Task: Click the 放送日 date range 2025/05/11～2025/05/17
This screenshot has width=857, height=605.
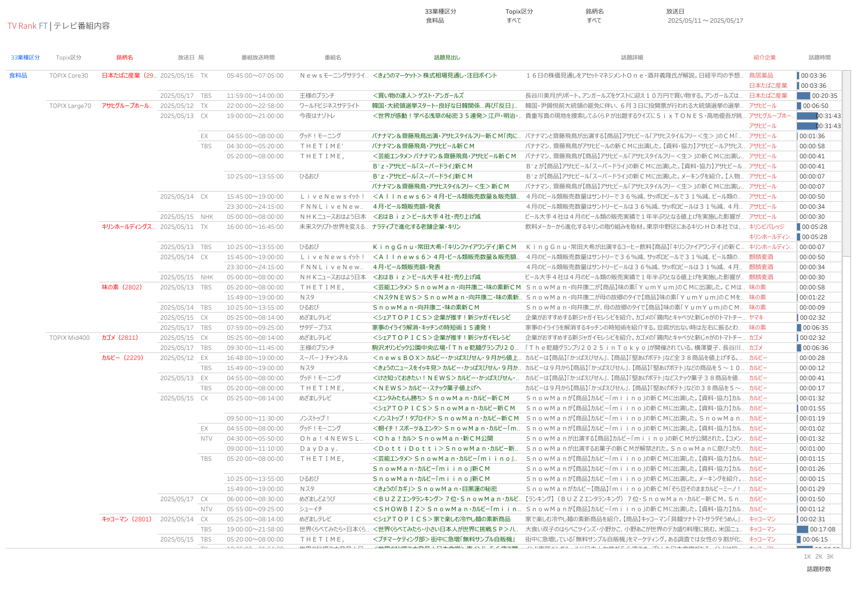Action: (705, 21)
